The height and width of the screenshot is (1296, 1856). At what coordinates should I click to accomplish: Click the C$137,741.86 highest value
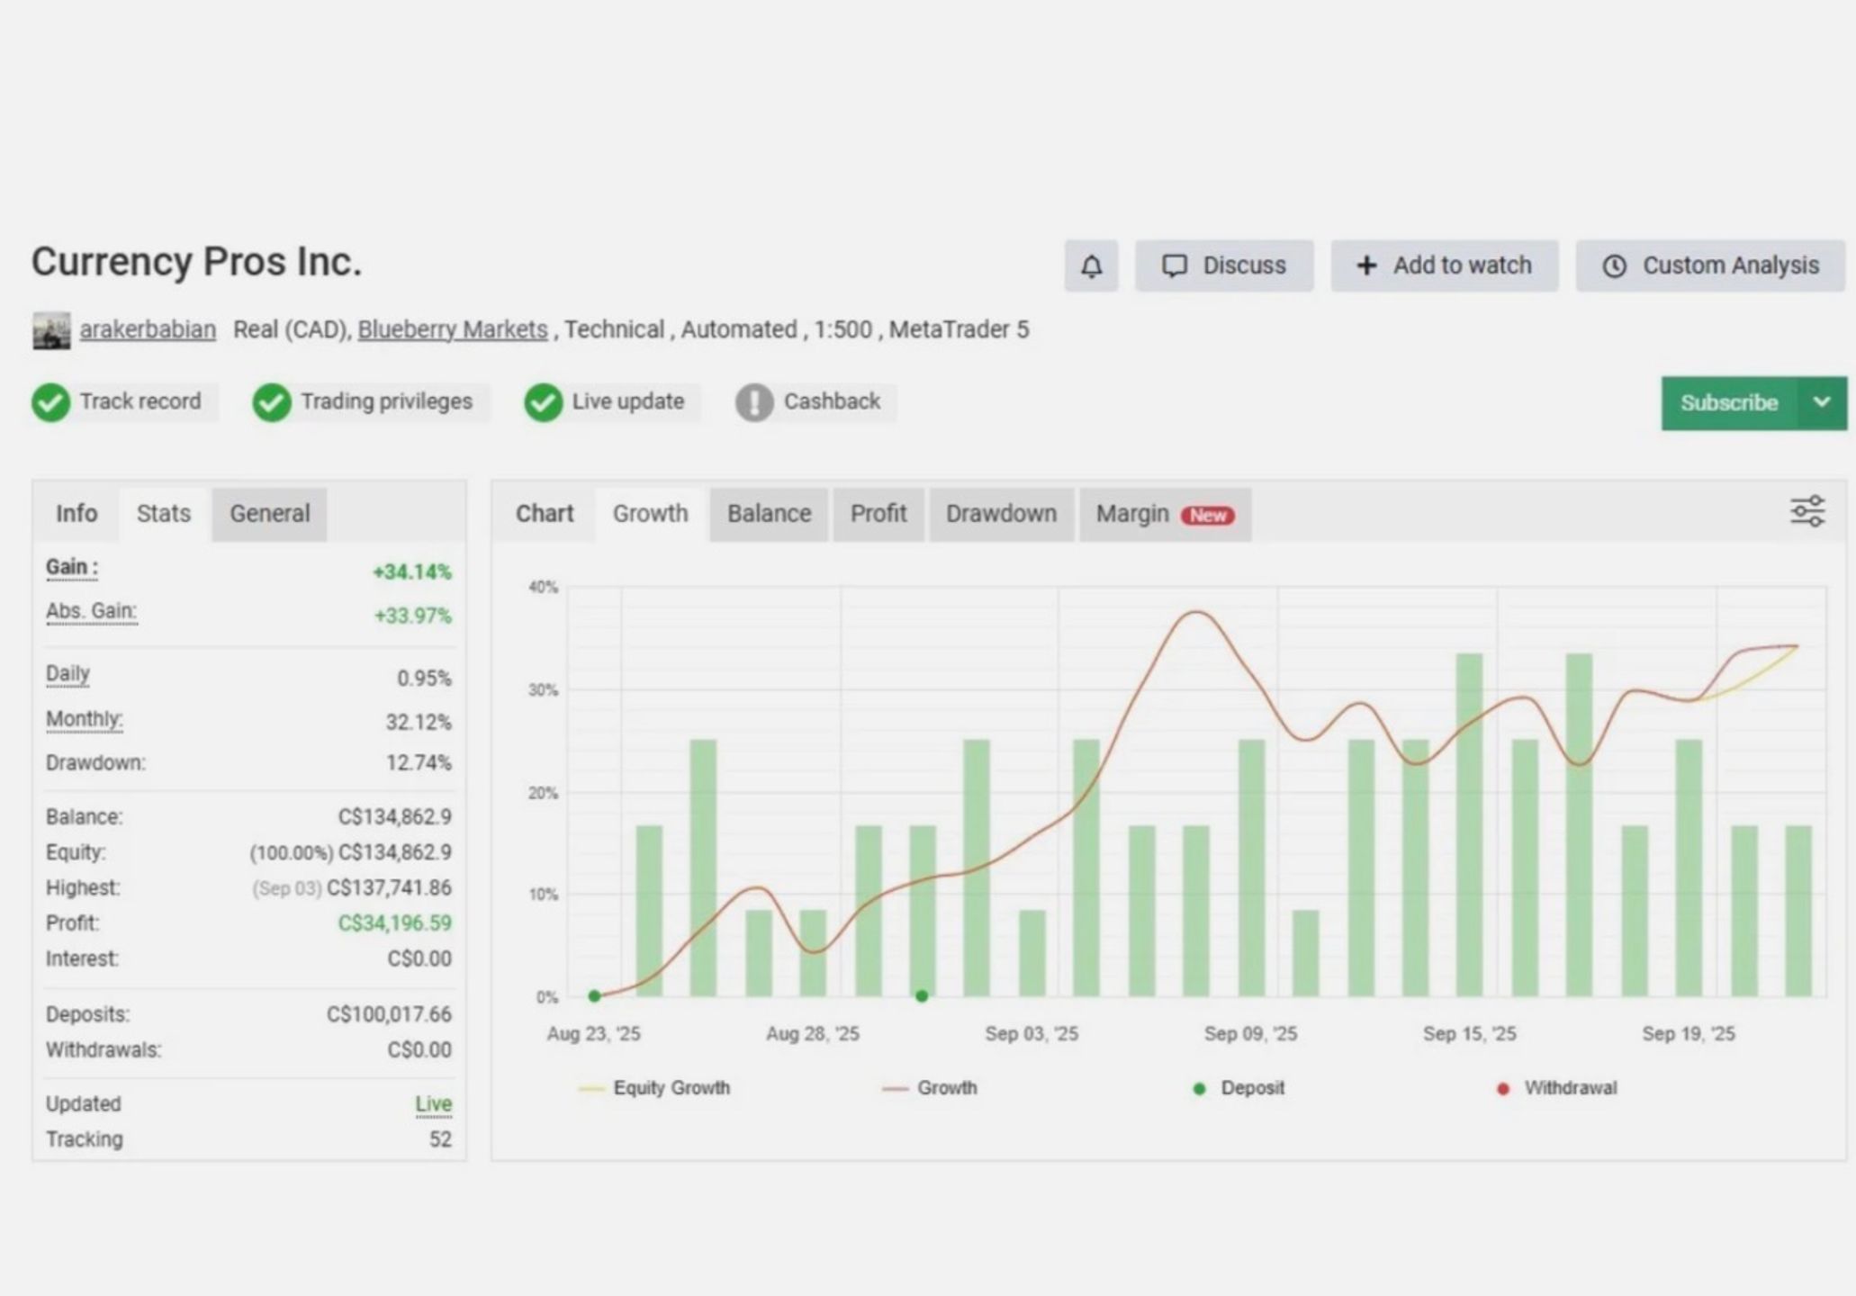[389, 888]
